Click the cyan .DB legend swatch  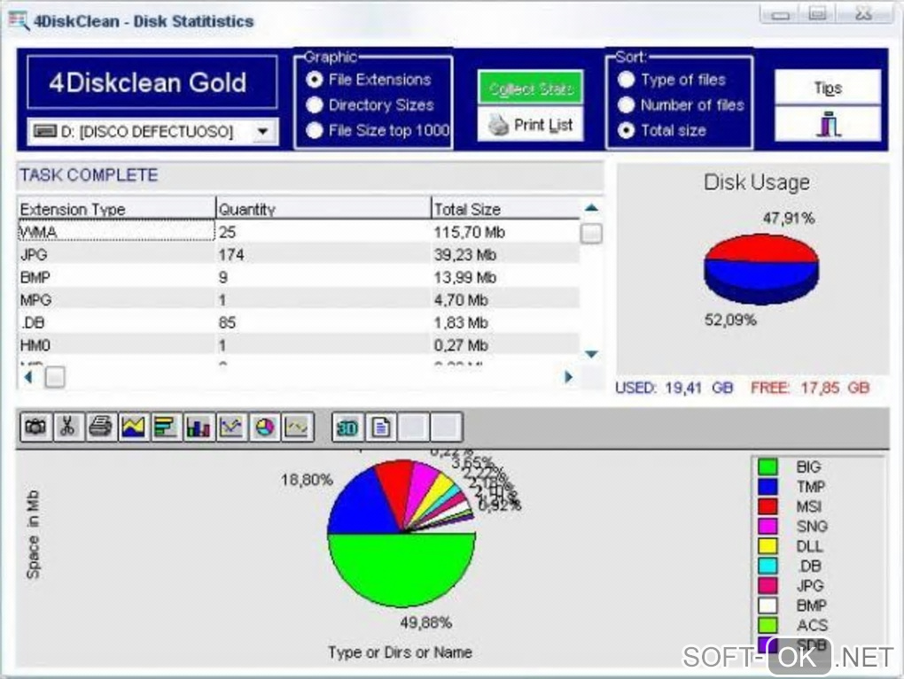click(768, 566)
